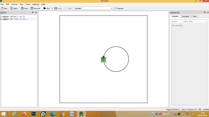
Task: Click the INS indicator in status bar
Action: click(200, 110)
